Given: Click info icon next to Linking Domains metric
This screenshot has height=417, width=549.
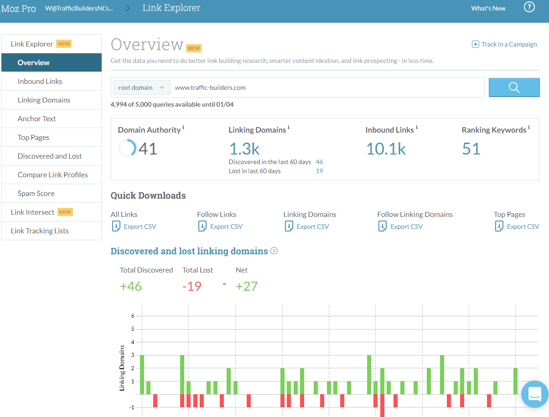Looking at the screenshot, I should click(x=289, y=128).
